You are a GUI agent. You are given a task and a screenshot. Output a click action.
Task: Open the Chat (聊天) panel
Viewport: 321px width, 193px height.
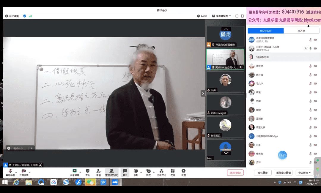click(125, 172)
